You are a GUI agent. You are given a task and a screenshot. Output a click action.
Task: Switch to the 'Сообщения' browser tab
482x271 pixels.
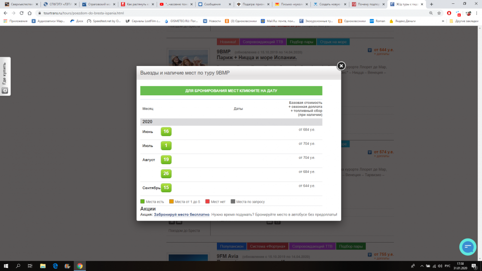(x=212, y=4)
